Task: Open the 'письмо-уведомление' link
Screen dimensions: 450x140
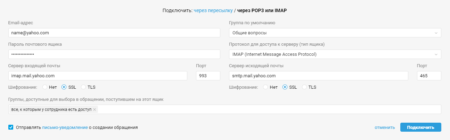Action: 65,127
